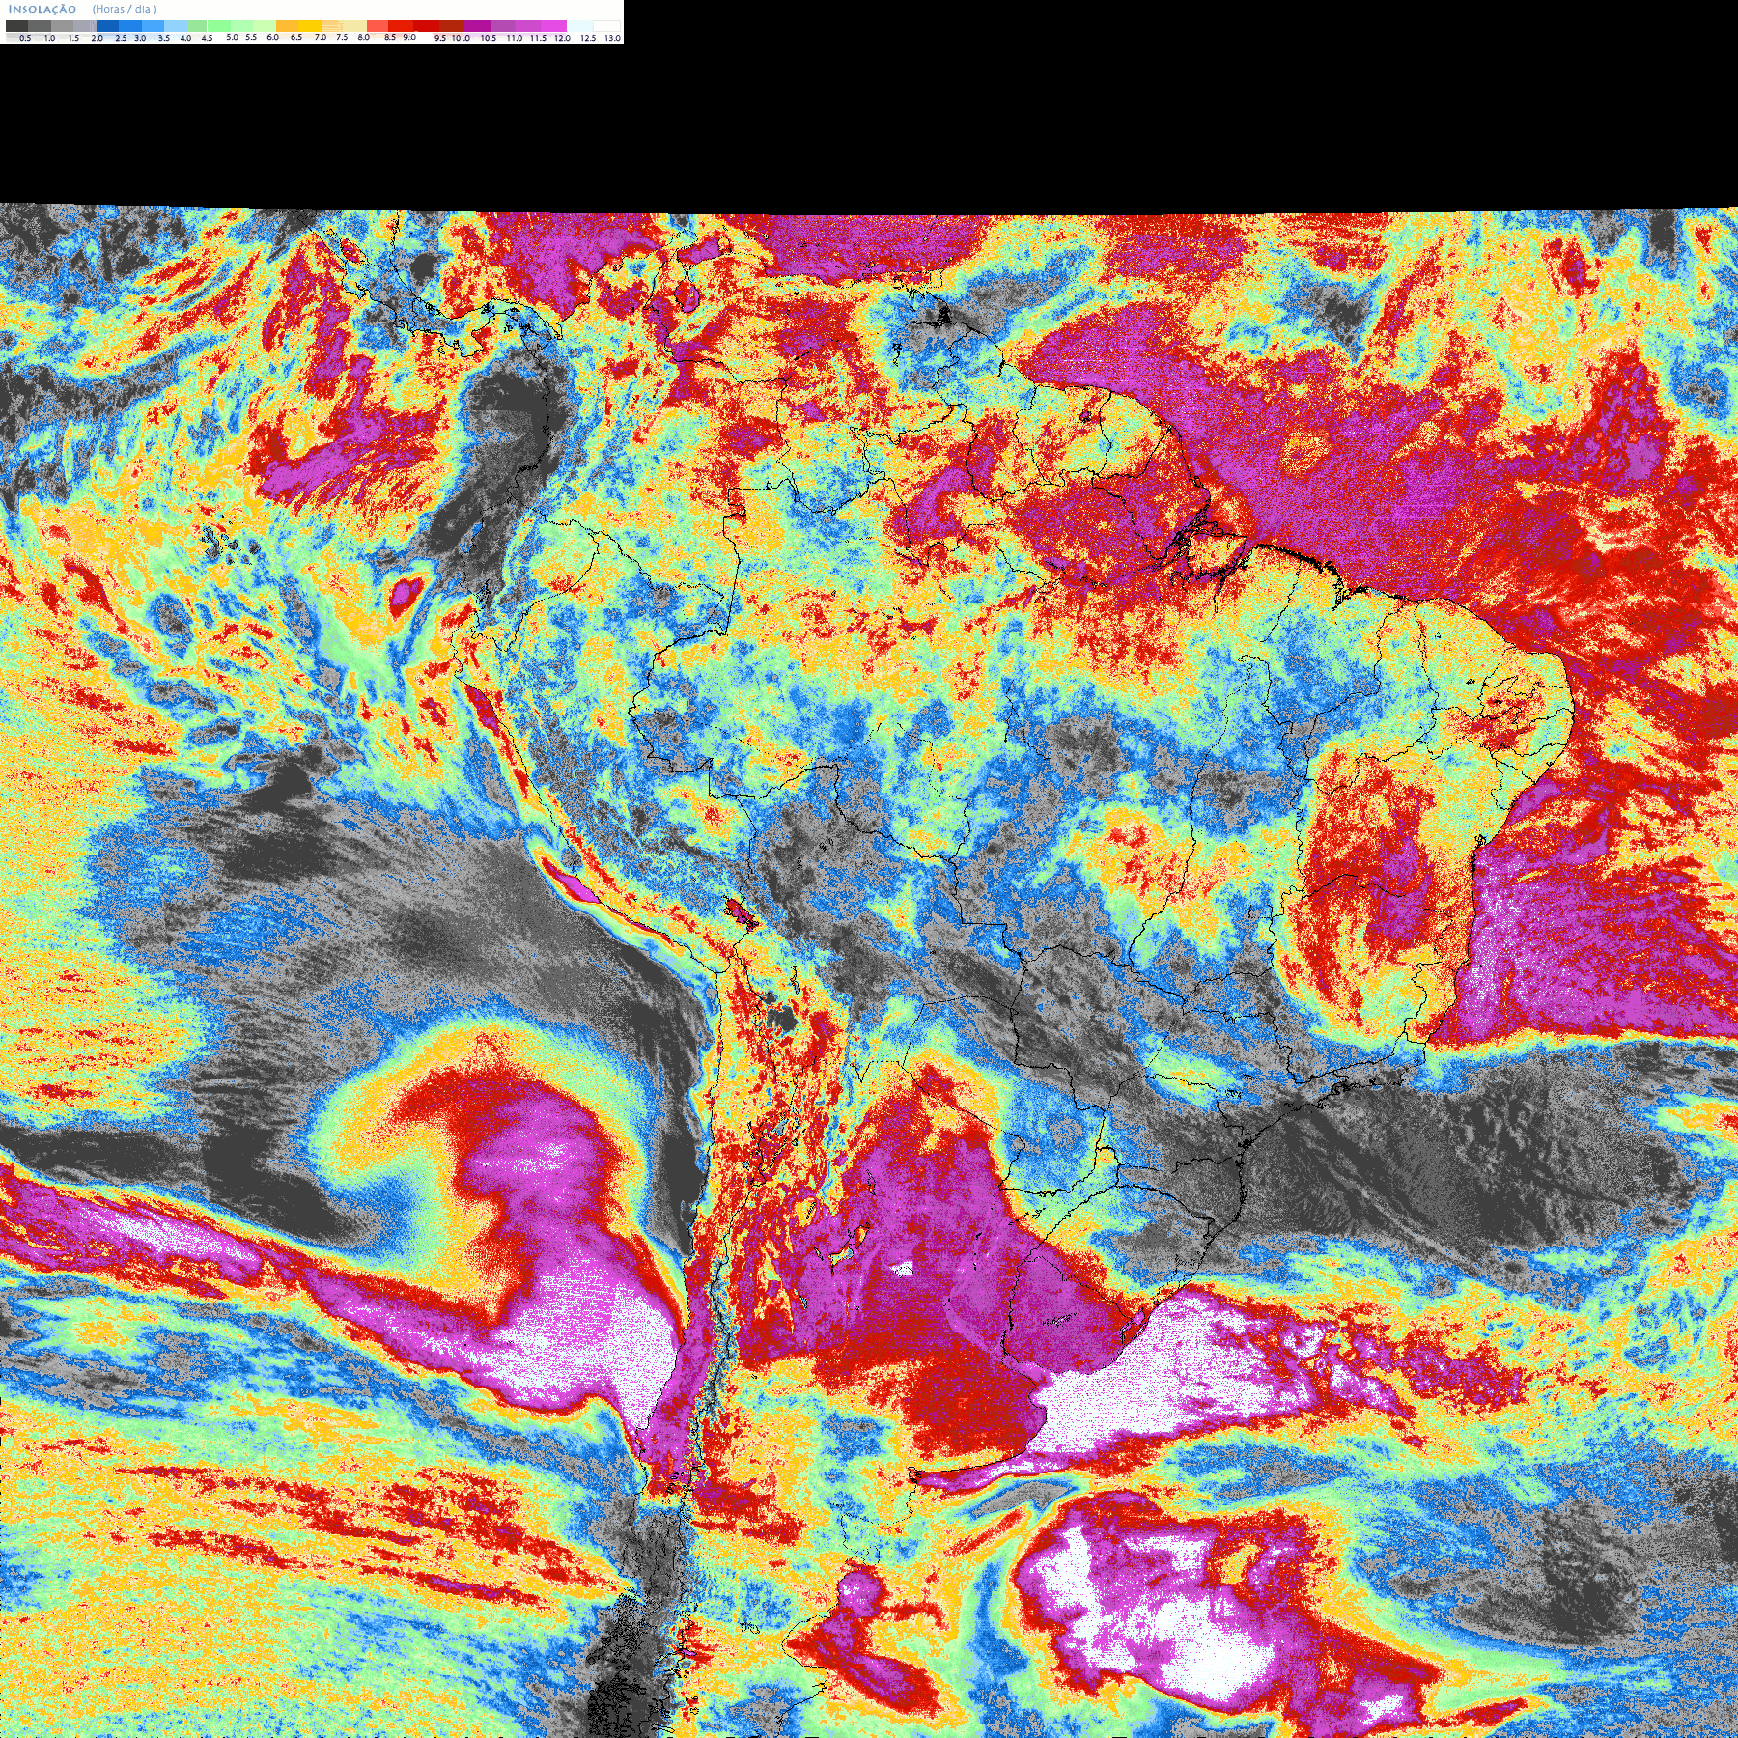Select the bright yellow swatch above 7.0
The height and width of the screenshot is (1738, 1738).
[x=310, y=26]
